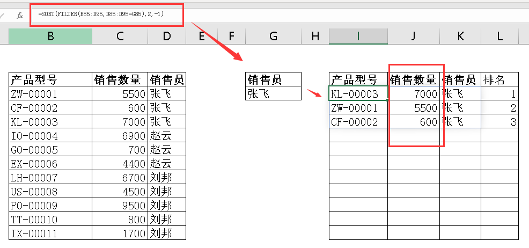This screenshot has width=529, height=248.
Task: Click 赵云 in the IO-00004 row
Action: click(x=167, y=135)
